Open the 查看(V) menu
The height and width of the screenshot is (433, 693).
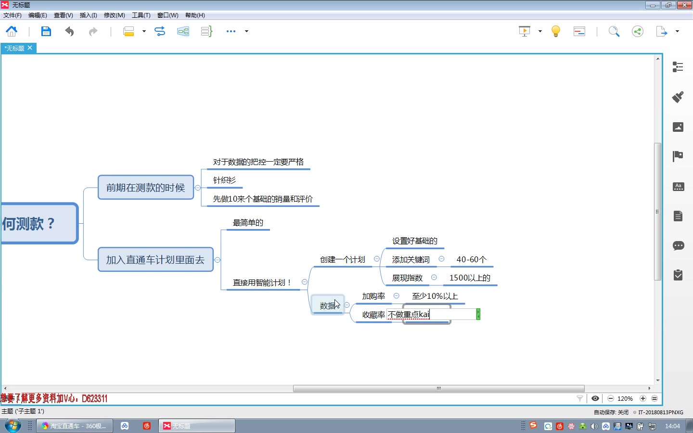(63, 15)
